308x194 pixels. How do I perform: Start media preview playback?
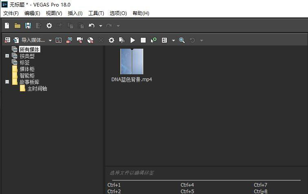click(133, 40)
